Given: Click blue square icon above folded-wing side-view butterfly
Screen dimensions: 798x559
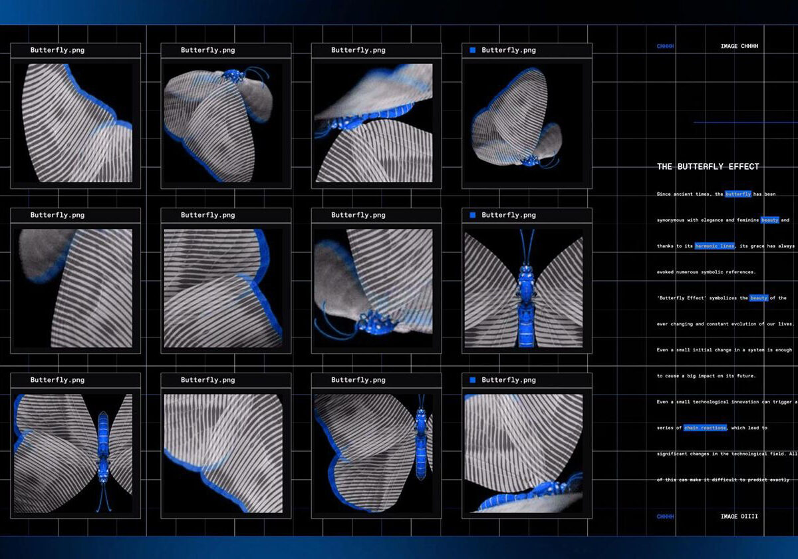Looking at the screenshot, I should pyautogui.click(x=472, y=50).
